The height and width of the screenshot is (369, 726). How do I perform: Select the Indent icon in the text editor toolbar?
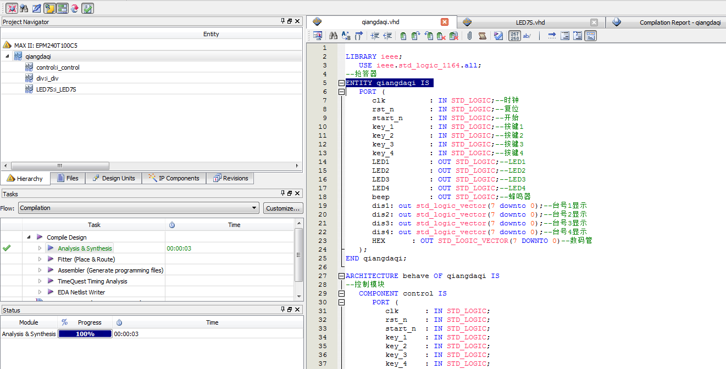[374, 35]
